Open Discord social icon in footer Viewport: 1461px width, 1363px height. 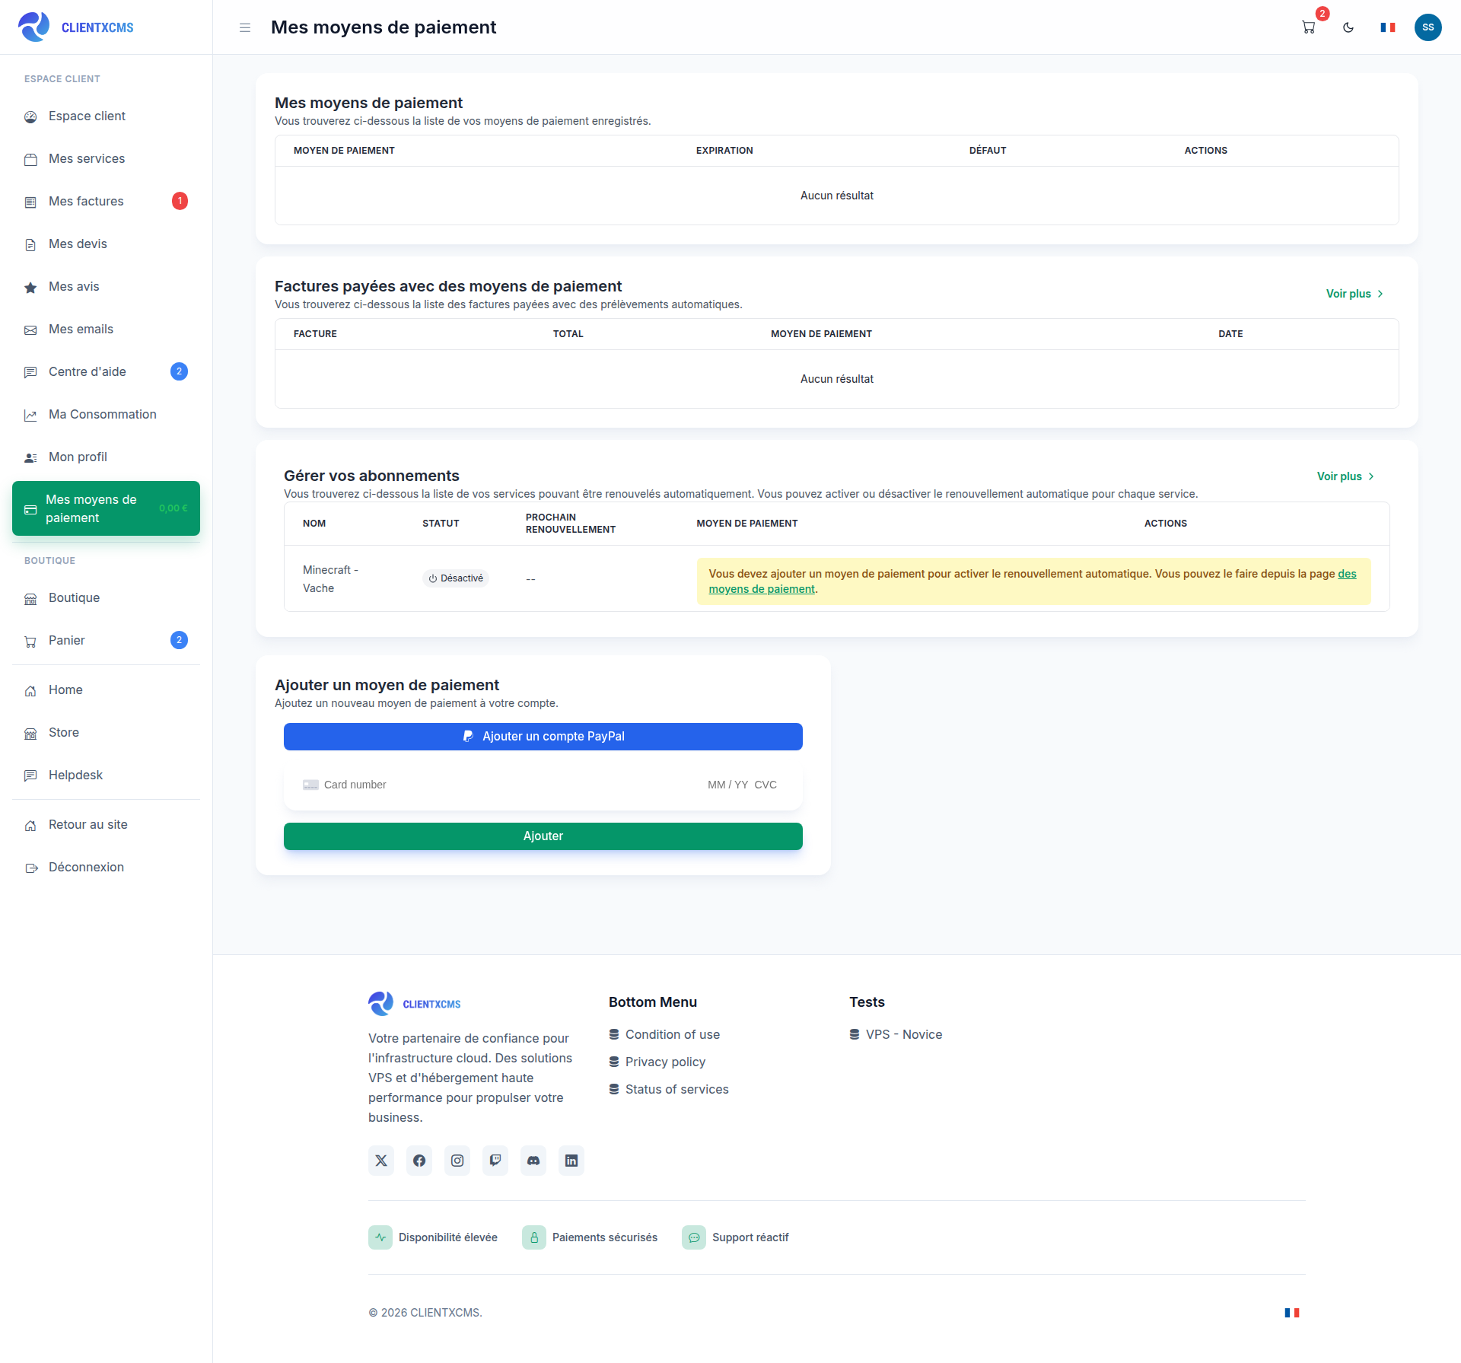533,1161
